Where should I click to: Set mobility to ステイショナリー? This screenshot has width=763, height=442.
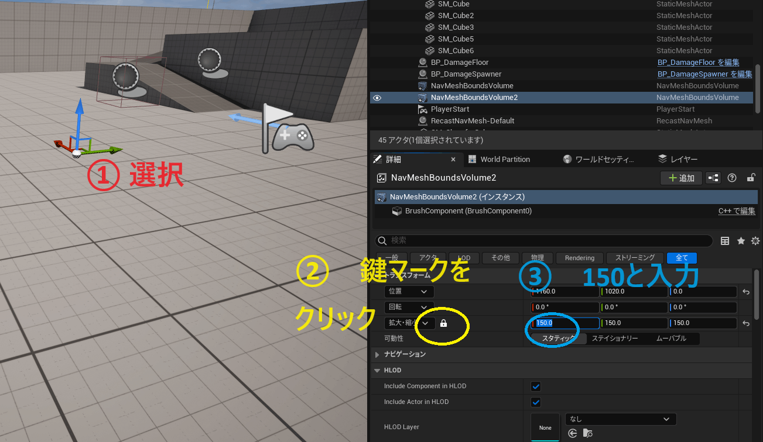coord(615,339)
